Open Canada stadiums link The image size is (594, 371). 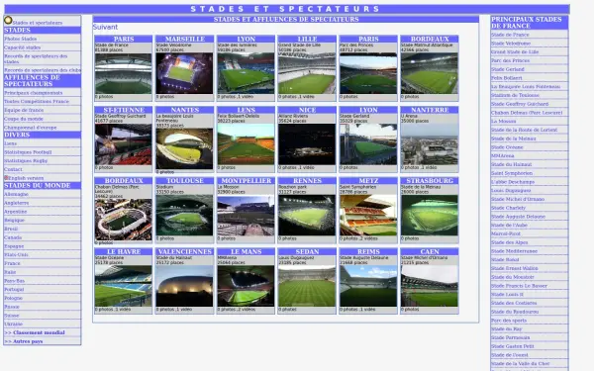(x=13, y=237)
